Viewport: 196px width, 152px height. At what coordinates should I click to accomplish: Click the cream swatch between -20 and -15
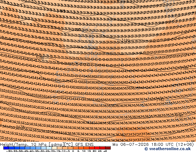(54, 148)
